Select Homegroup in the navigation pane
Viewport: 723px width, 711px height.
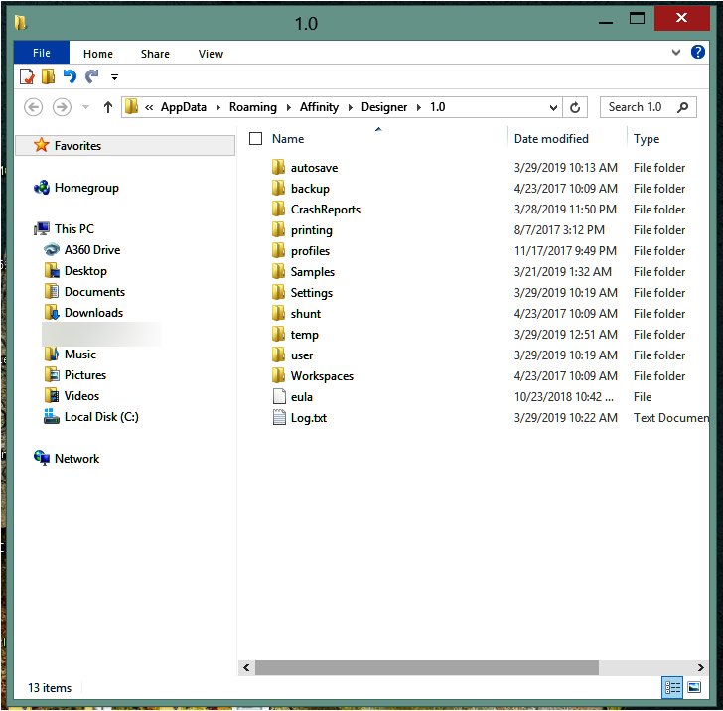pos(86,188)
